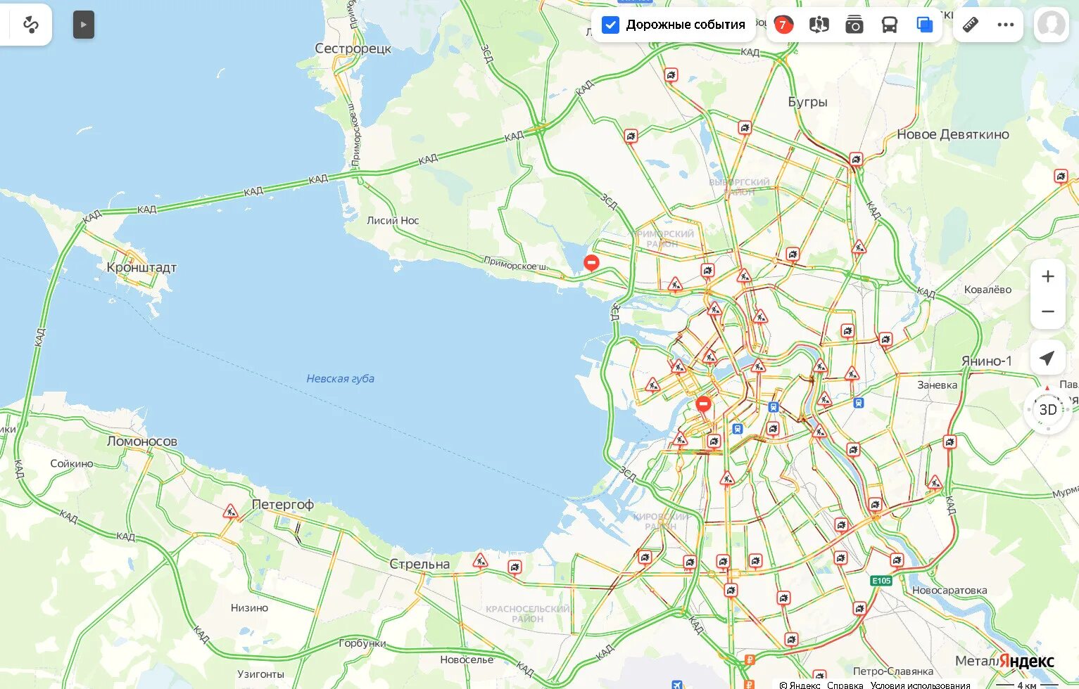Open accident marker below Заневка
Viewport: 1079px width, 689px height.
(949, 442)
